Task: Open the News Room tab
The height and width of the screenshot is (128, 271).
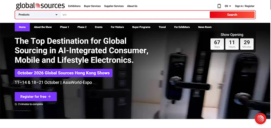Action: [x=205, y=27]
